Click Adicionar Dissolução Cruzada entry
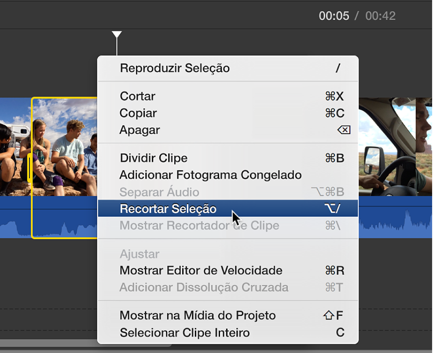The image size is (433, 353). pos(228,287)
